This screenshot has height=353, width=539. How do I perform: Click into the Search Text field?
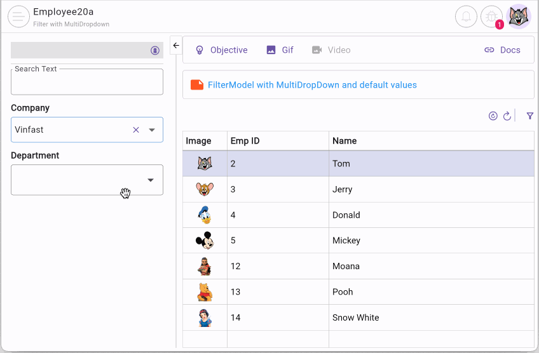click(x=87, y=83)
